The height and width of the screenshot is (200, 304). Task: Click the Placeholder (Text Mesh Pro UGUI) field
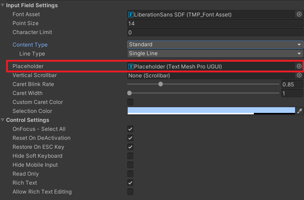(x=212, y=66)
